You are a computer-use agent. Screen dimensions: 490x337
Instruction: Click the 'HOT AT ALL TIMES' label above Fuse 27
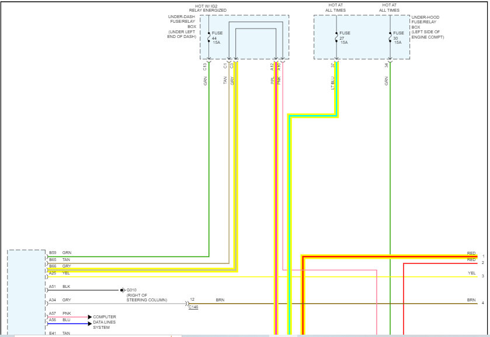tap(336, 8)
